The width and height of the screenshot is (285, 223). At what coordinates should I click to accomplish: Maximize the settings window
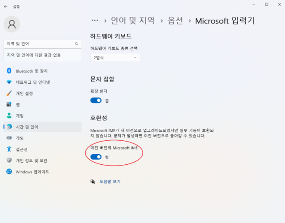(x=267, y=4)
